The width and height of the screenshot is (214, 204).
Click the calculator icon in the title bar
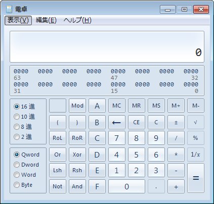coord(9,9)
